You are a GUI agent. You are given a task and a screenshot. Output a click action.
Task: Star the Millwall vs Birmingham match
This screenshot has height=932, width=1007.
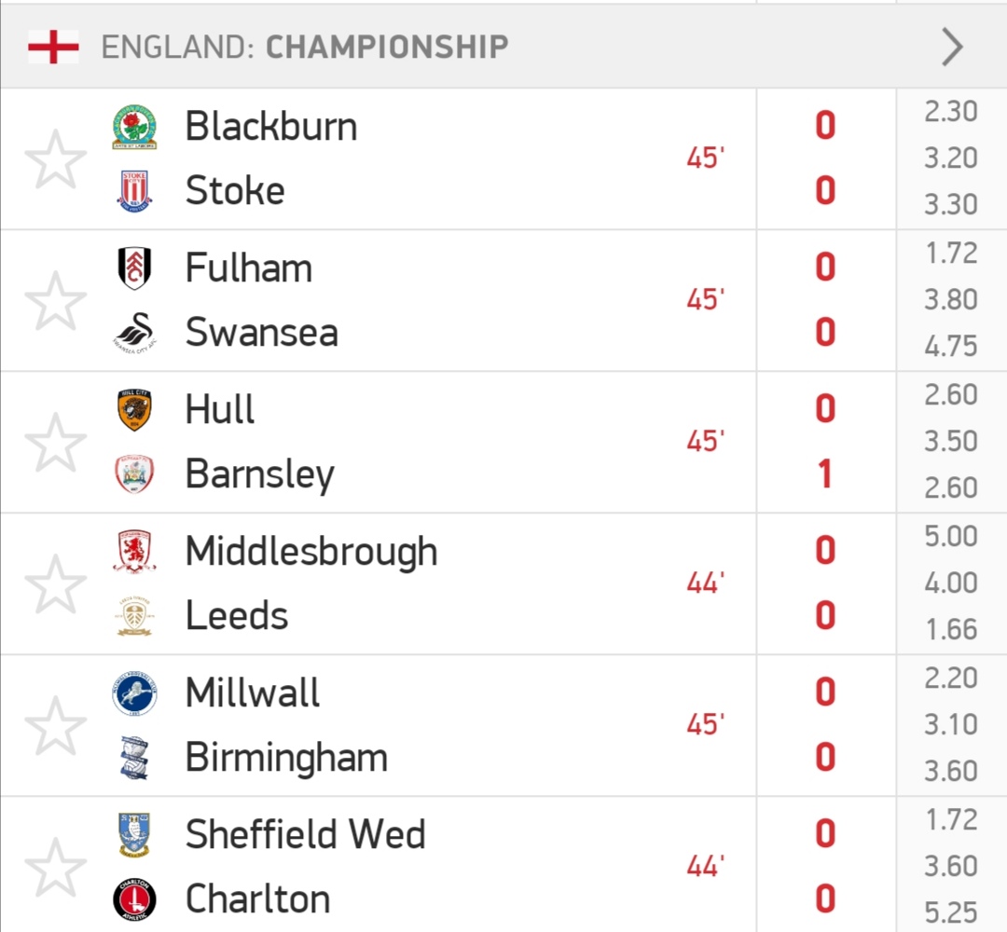point(55,726)
